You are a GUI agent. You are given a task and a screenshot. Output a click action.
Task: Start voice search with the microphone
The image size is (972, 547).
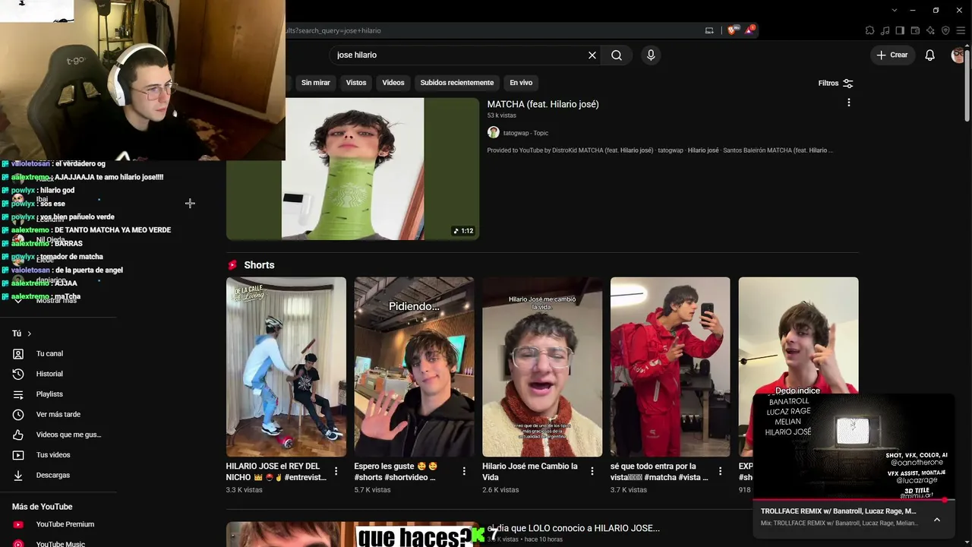tap(651, 55)
